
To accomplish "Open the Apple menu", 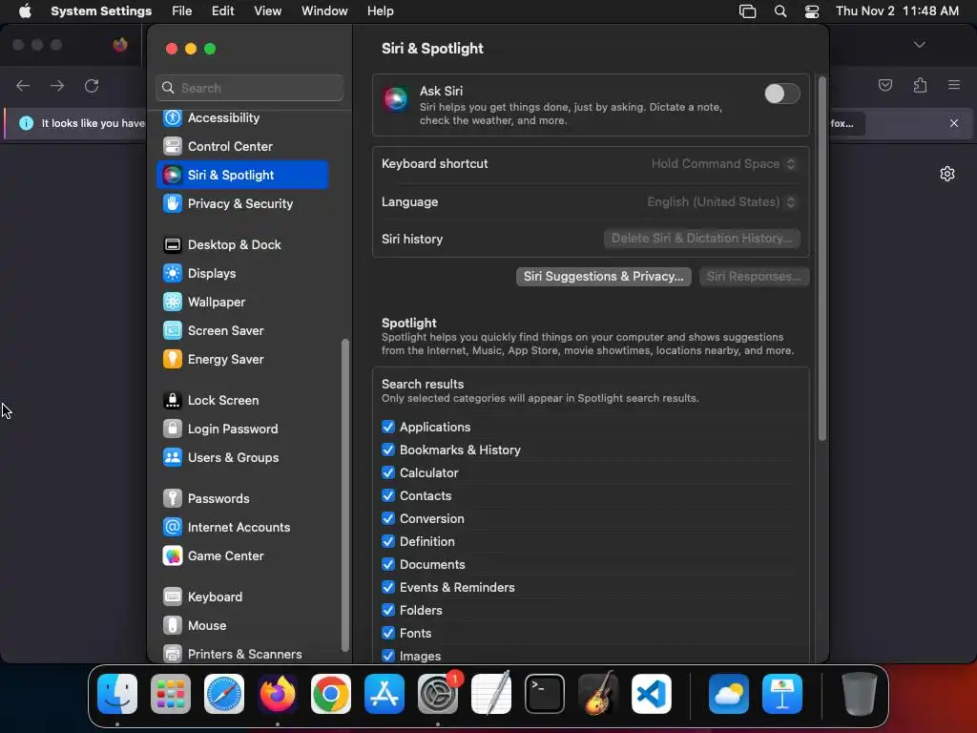I will [x=25, y=11].
